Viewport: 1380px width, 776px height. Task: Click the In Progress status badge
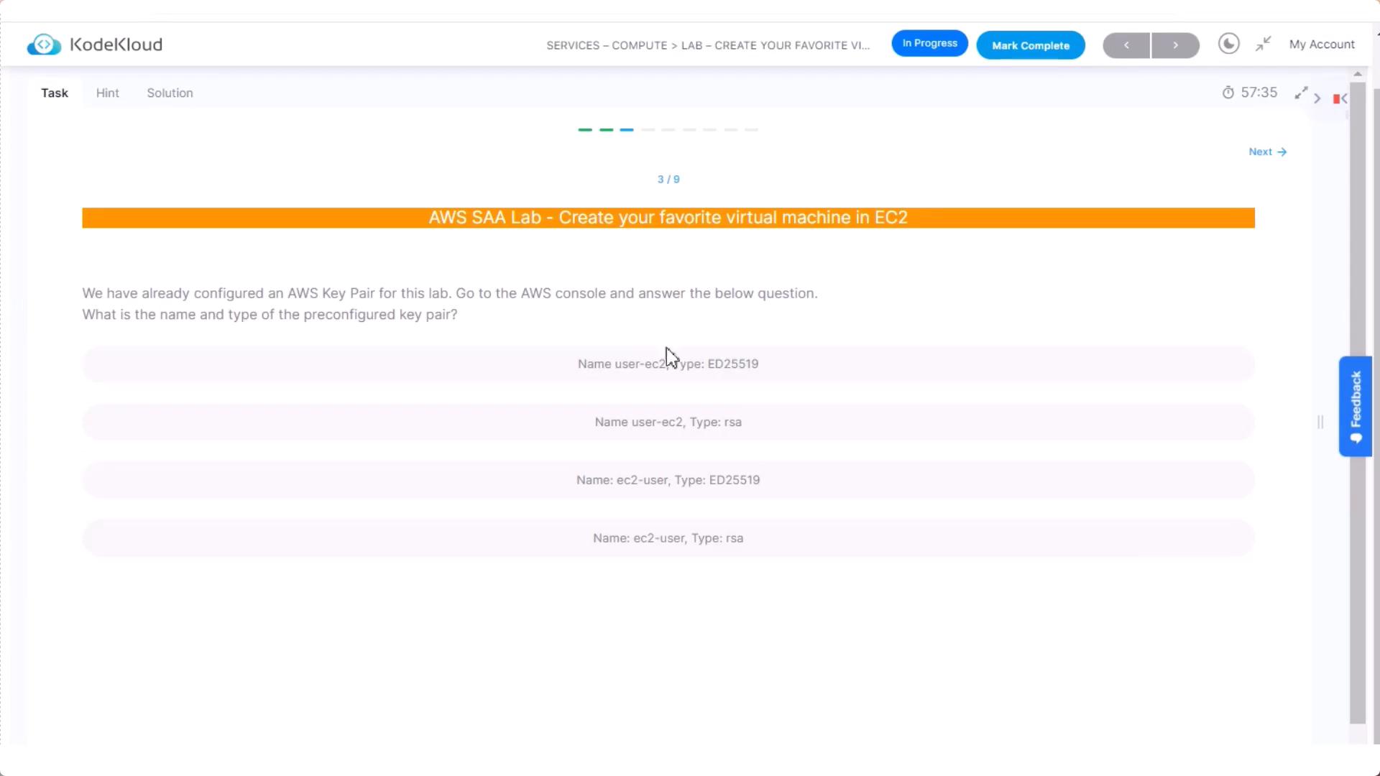pyautogui.click(x=929, y=43)
